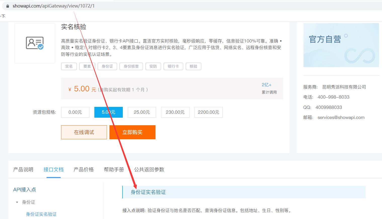Click the 在线调试 button

[x=84, y=132]
